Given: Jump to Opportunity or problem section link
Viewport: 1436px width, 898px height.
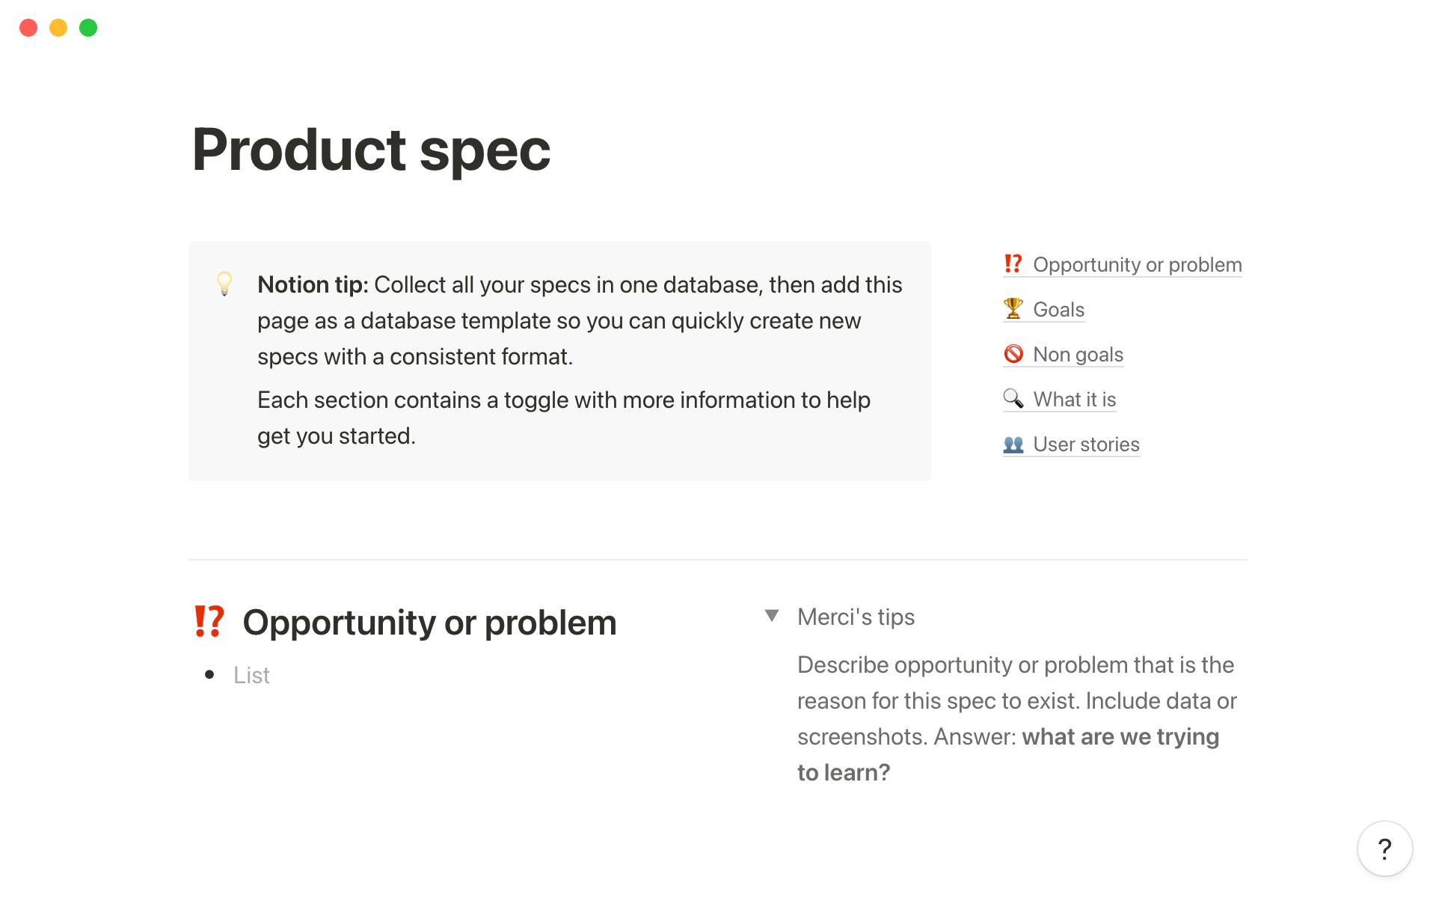Looking at the screenshot, I should click(x=1137, y=265).
